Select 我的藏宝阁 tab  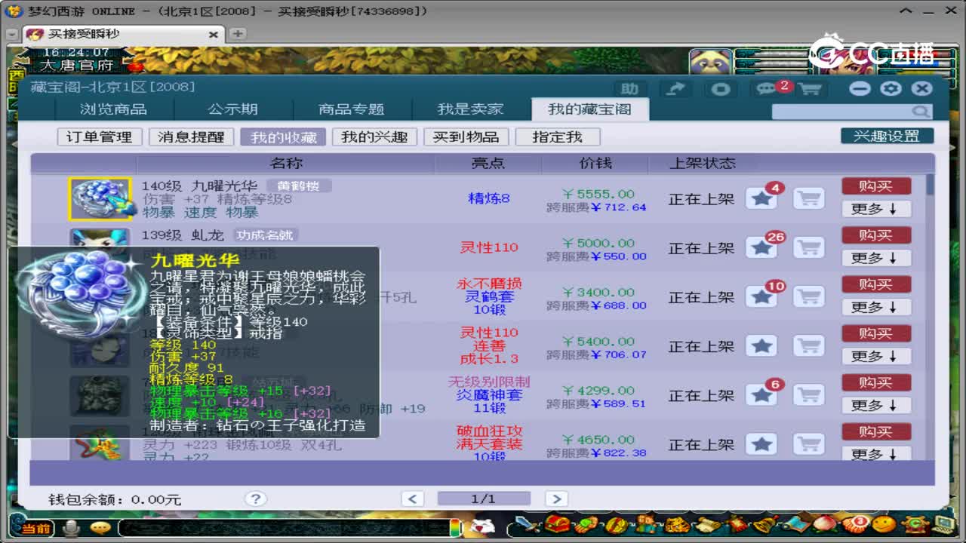(x=589, y=109)
